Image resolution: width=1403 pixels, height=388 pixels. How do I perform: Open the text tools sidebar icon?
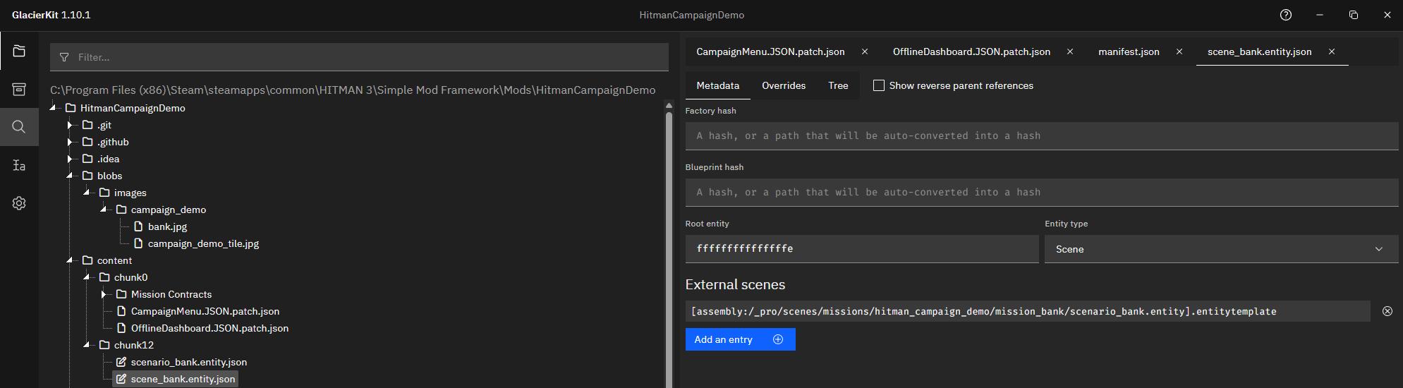(x=19, y=165)
